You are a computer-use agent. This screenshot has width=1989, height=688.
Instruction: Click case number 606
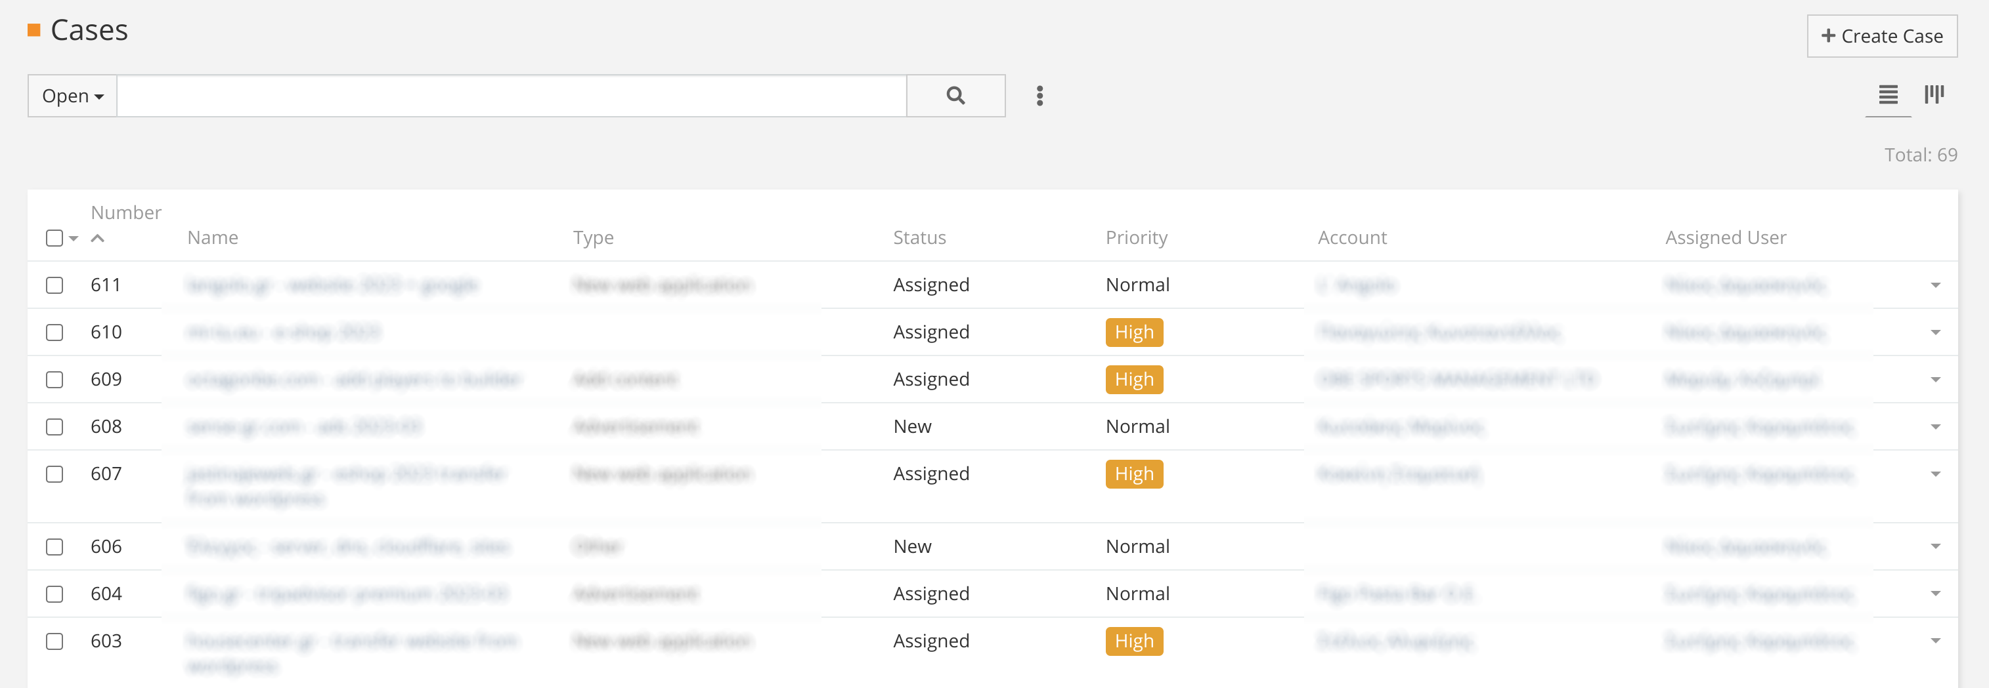(106, 546)
